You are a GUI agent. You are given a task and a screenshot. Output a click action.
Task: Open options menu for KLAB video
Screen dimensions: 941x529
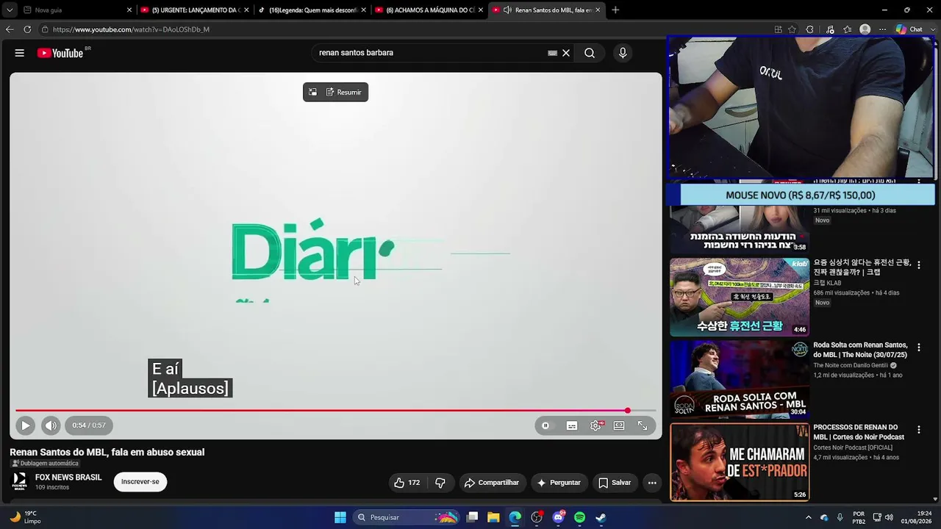click(918, 264)
